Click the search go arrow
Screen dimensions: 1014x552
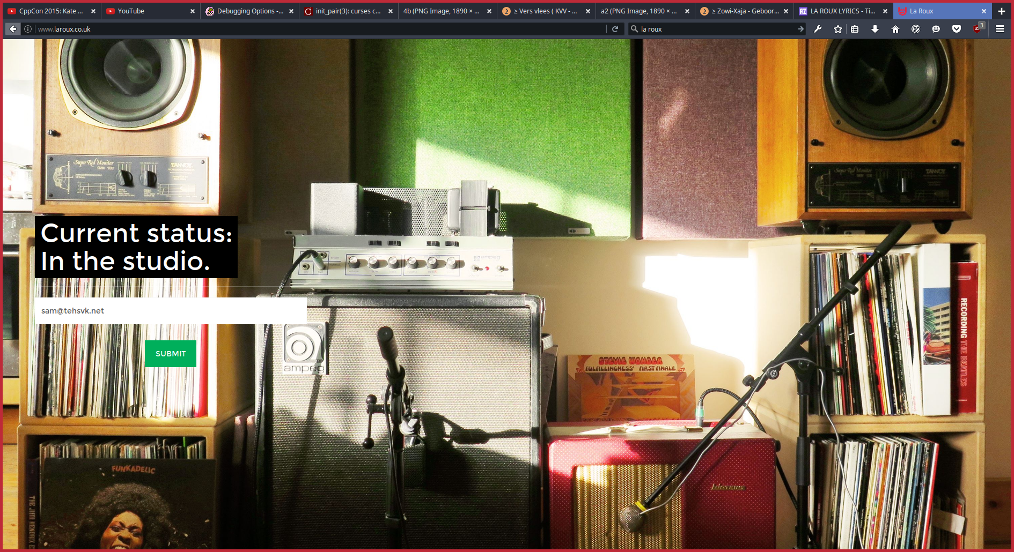point(801,29)
